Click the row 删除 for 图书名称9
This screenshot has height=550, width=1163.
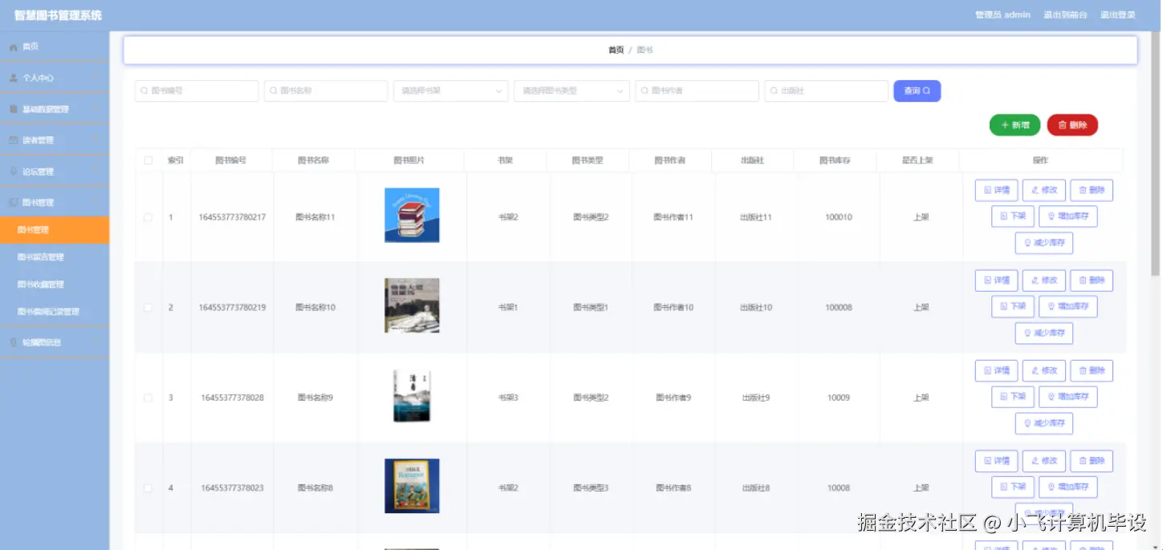[1092, 370]
